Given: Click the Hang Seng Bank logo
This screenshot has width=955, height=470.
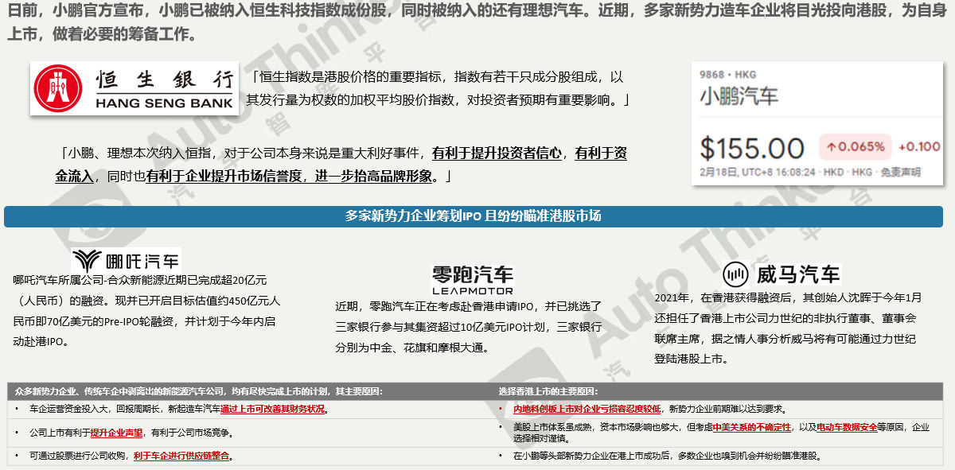Looking at the screenshot, I should (135, 88).
